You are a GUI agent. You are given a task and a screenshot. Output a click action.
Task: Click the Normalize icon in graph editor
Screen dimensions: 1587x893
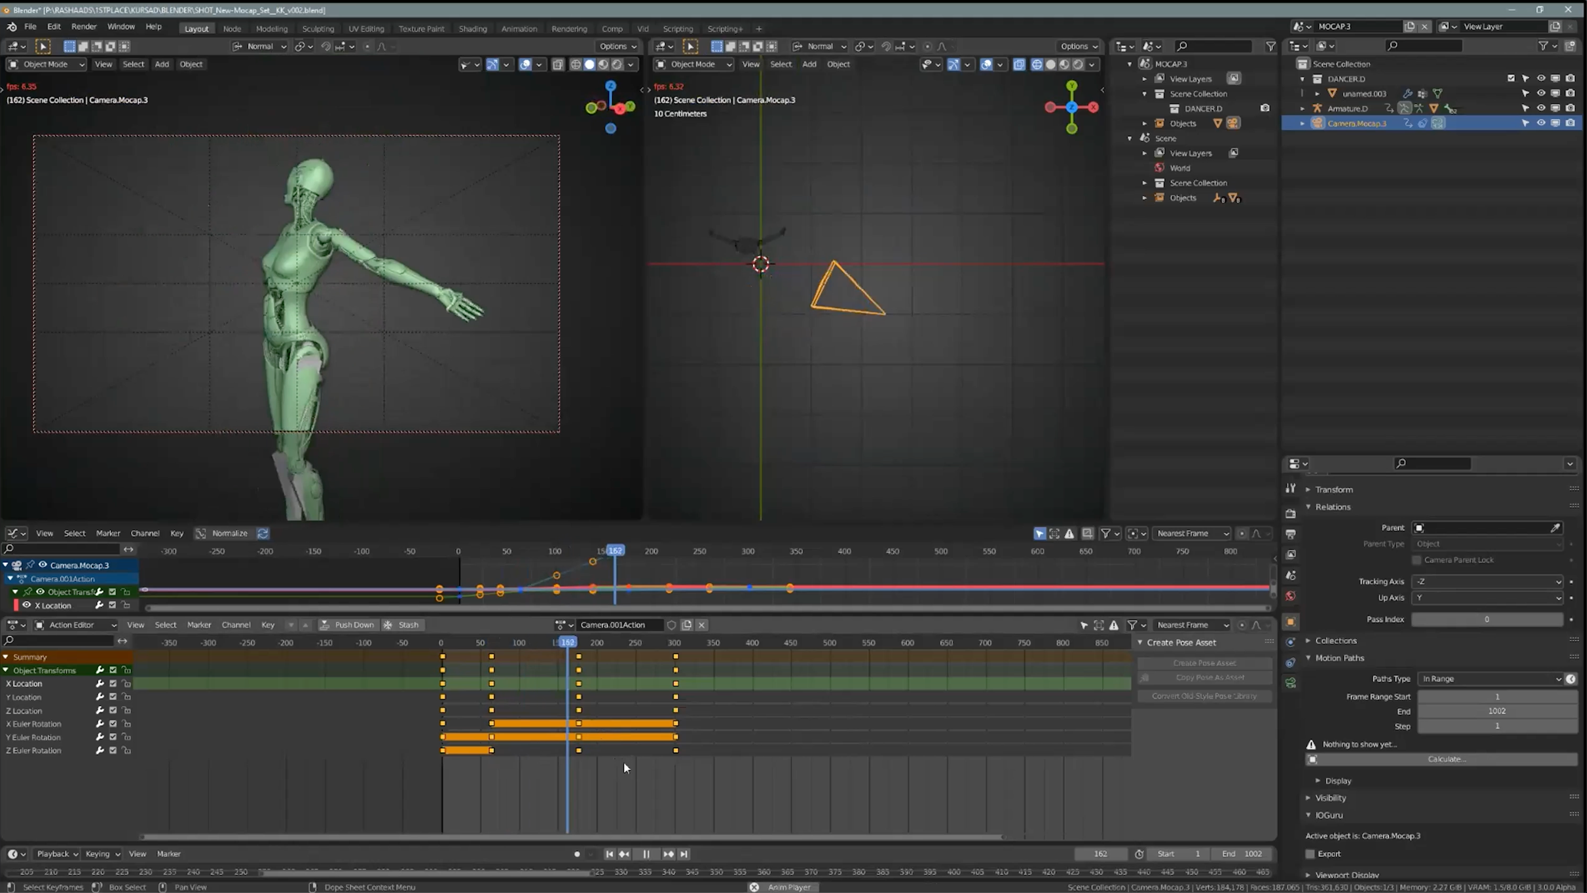point(201,533)
